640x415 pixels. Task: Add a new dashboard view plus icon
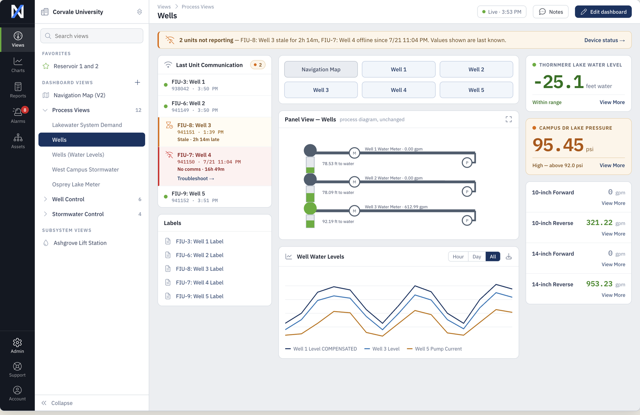point(138,82)
